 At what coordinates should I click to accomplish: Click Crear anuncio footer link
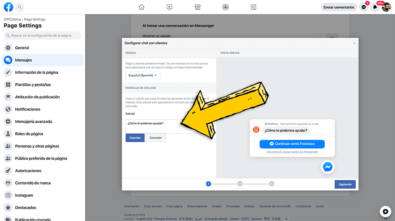pos(153,206)
